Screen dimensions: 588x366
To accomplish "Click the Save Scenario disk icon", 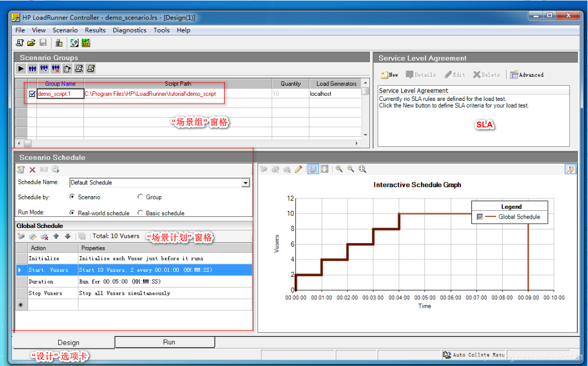I will pyautogui.click(x=43, y=43).
